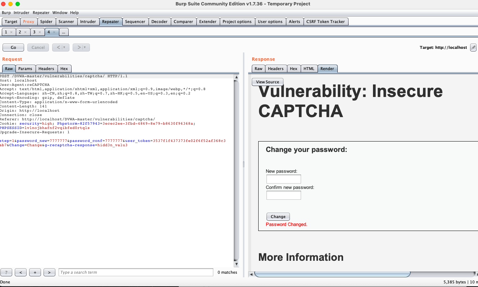The image size is (478, 287).
Task: Click the Cancel button
Action: tap(38, 47)
